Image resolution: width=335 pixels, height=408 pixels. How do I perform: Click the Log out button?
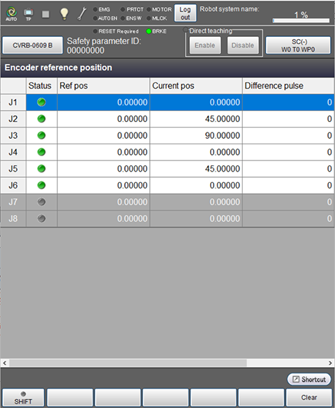click(x=185, y=13)
